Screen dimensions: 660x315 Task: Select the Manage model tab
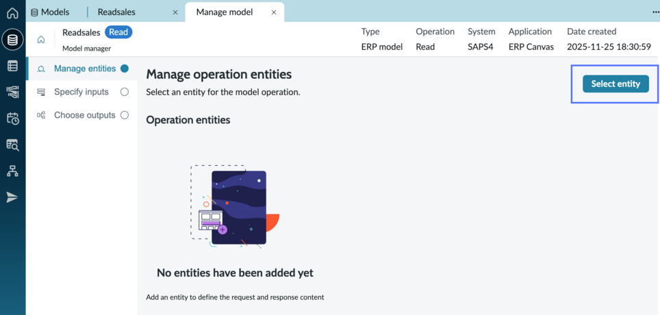click(x=234, y=12)
